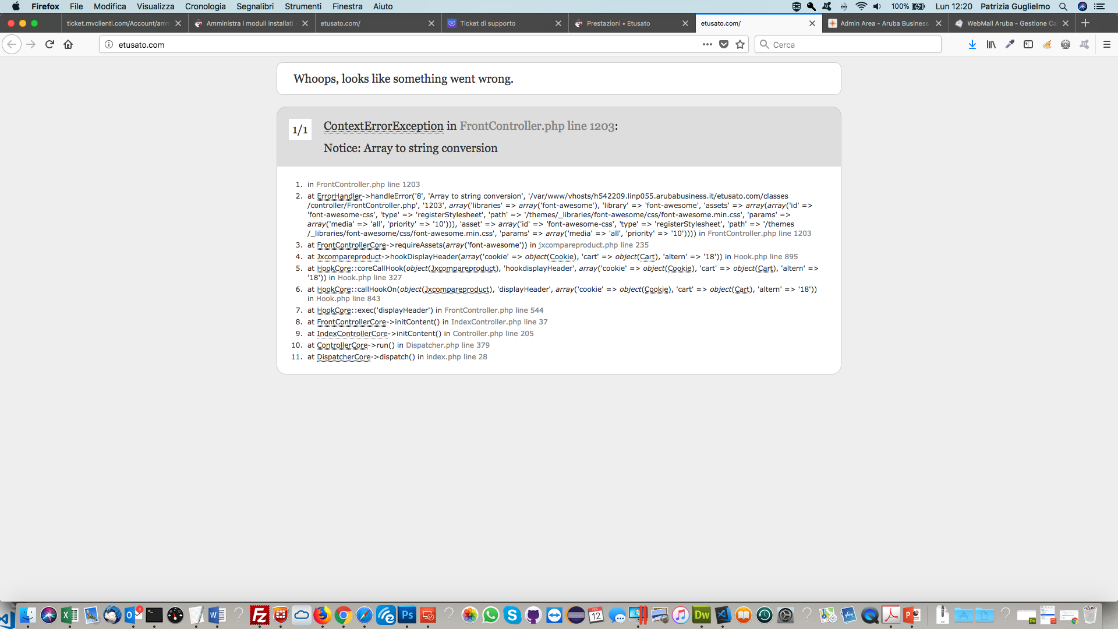
Task: Reload the current page
Action: pos(49,44)
